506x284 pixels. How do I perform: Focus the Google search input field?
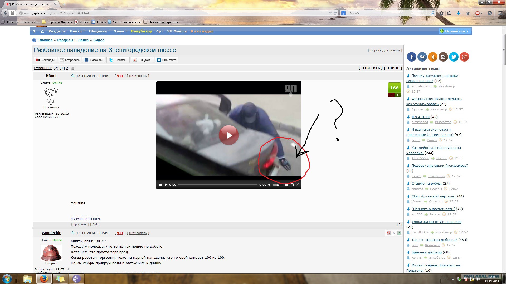click(390, 13)
